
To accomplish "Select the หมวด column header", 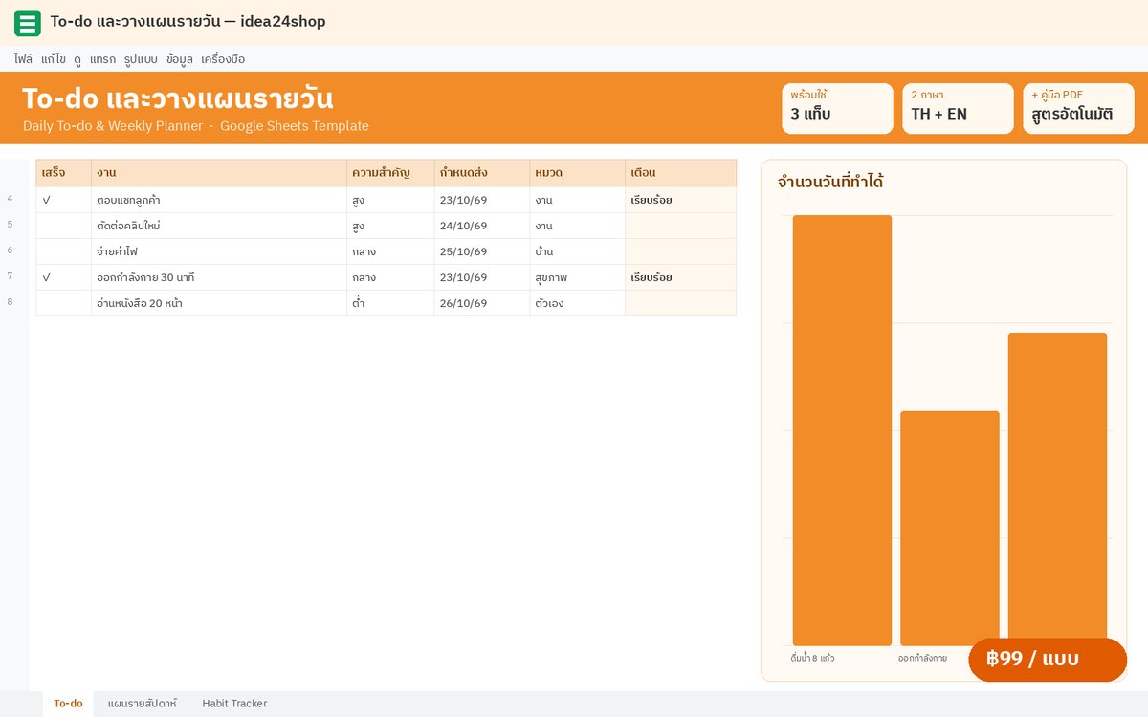I will 578,173.
